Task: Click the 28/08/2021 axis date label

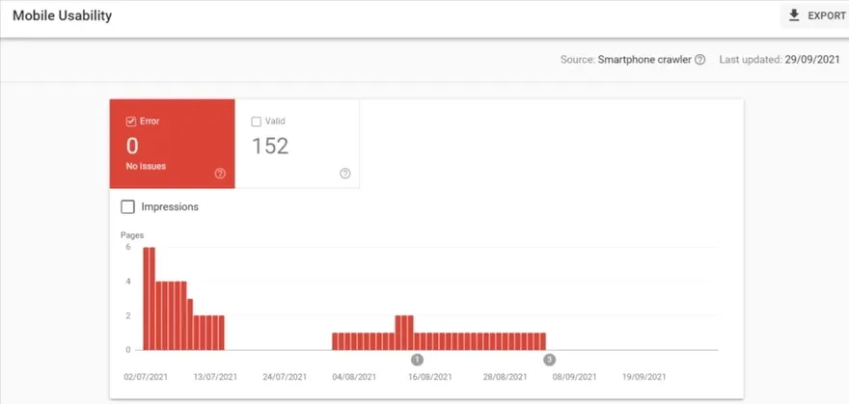Action: pyautogui.click(x=506, y=377)
